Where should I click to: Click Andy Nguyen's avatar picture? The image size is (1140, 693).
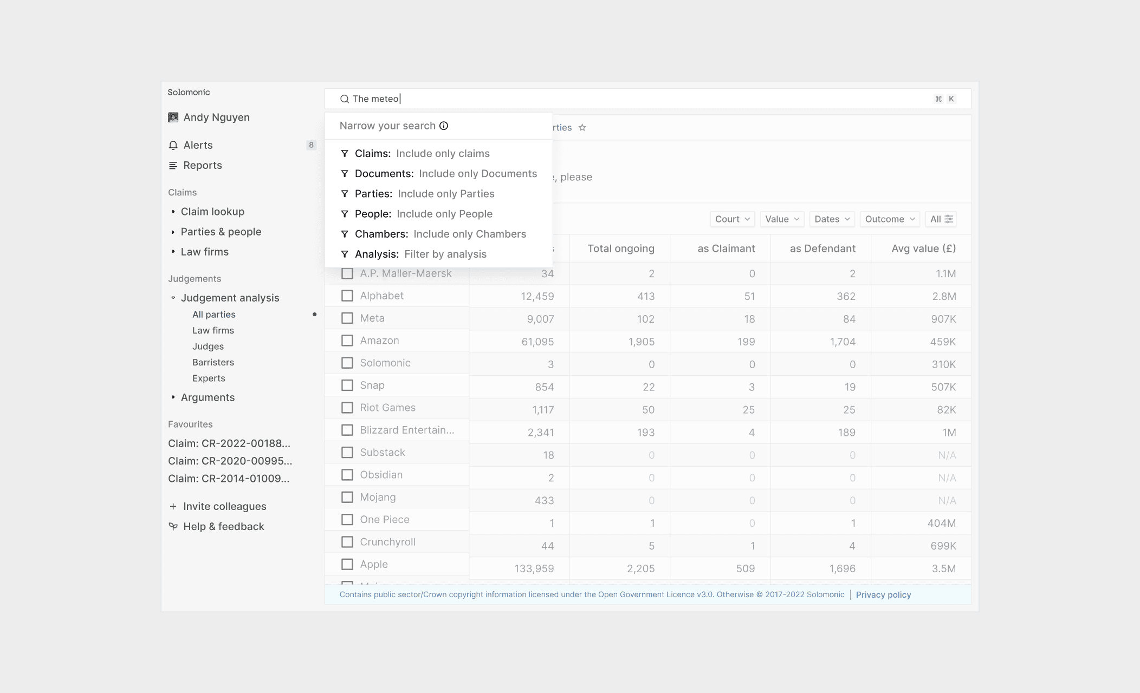tap(173, 117)
